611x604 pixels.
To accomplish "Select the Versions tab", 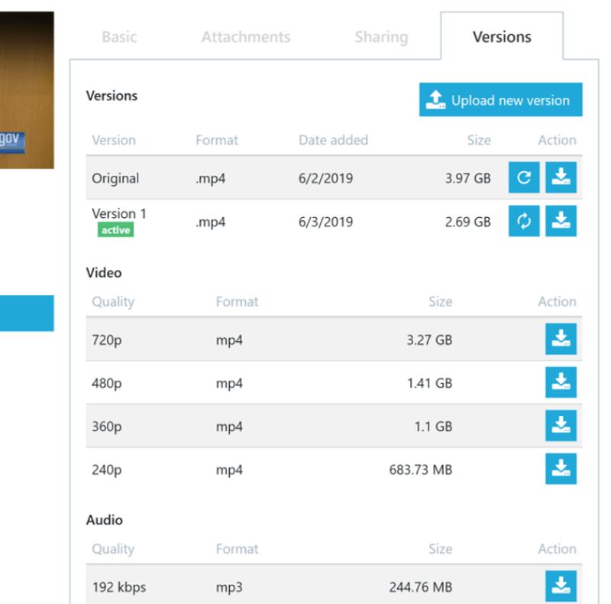I will (502, 37).
